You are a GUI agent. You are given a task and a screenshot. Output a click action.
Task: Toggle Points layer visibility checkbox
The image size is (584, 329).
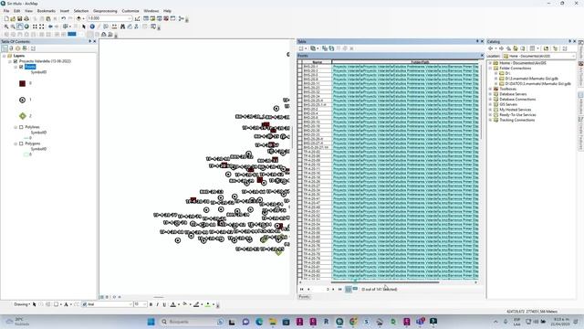[x=21, y=67]
